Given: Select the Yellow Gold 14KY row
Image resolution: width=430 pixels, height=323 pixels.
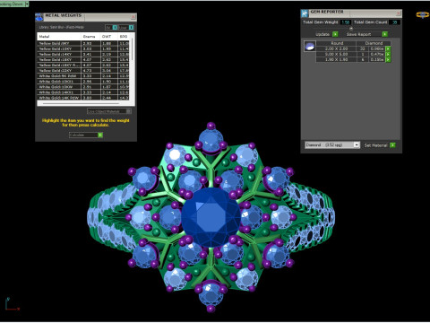Looking at the screenshot, I should click(x=84, y=54).
